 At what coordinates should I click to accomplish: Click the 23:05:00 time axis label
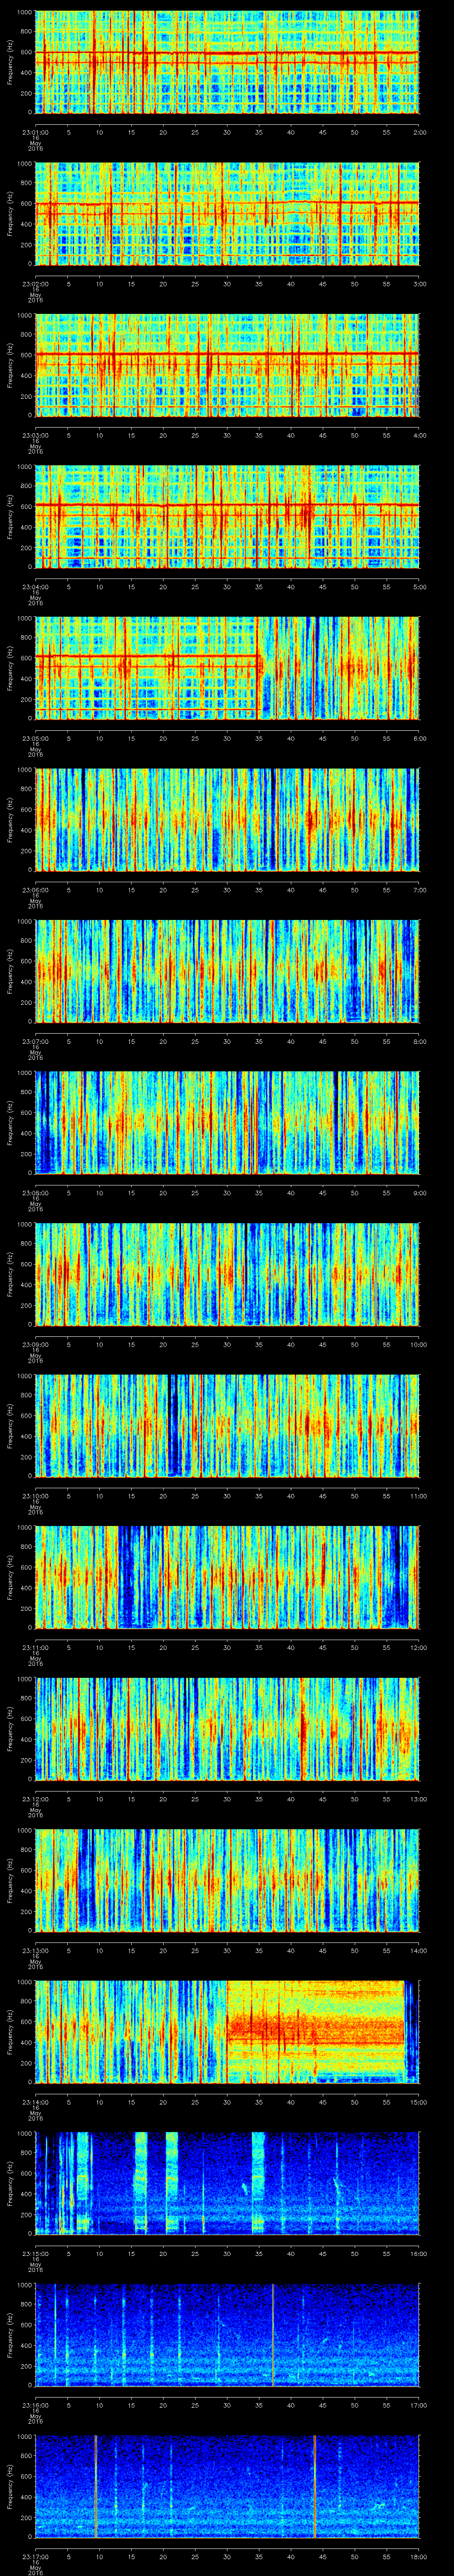tap(36, 738)
